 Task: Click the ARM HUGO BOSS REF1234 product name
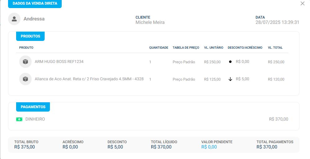pyautogui.click(x=59, y=62)
